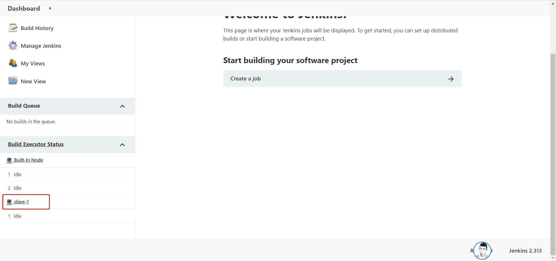The width and height of the screenshot is (556, 261).
Task: Click the Manage Jenkins gear icon
Action: point(13,46)
